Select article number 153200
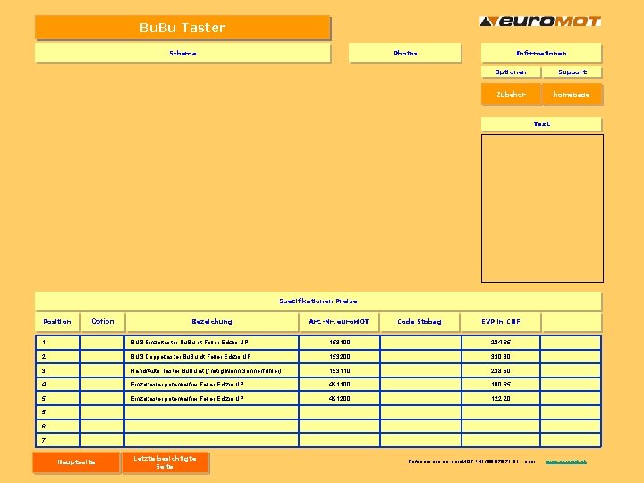 point(340,357)
